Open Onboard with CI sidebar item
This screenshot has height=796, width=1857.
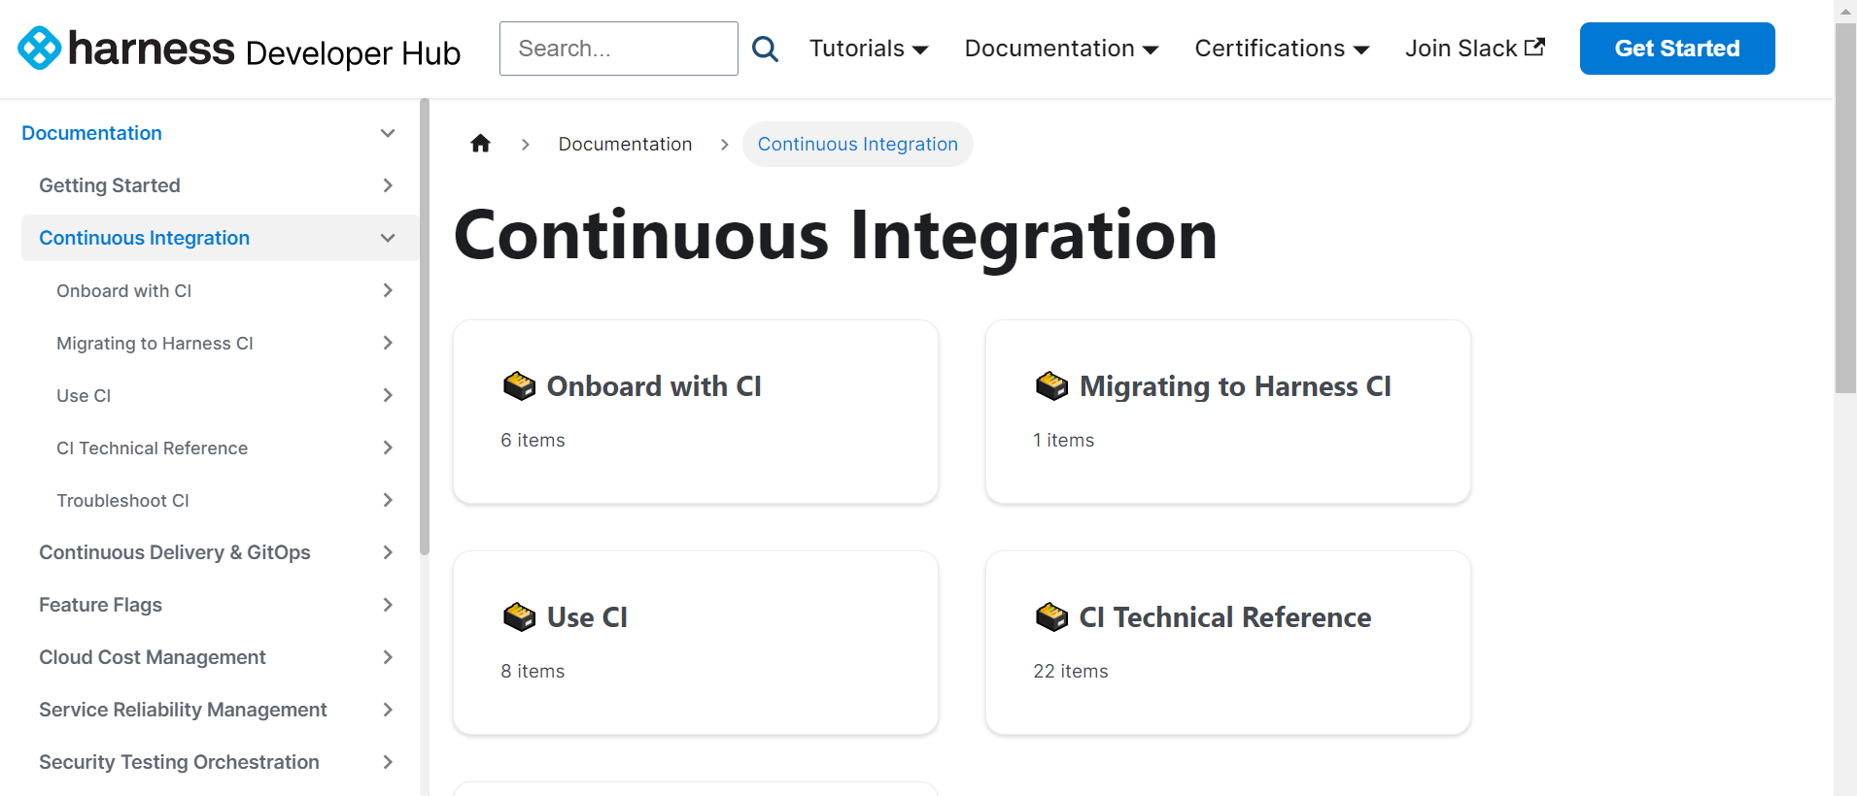pyautogui.click(x=123, y=290)
